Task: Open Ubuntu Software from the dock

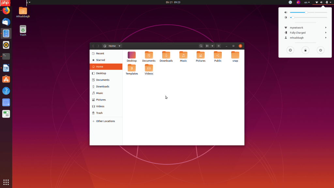Action: [x=6, y=79]
